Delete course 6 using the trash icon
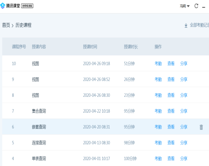 pyautogui.click(x=201, y=127)
